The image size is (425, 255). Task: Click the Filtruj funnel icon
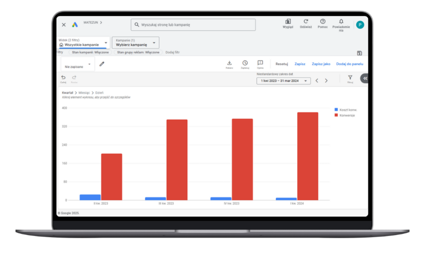tap(350, 78)
